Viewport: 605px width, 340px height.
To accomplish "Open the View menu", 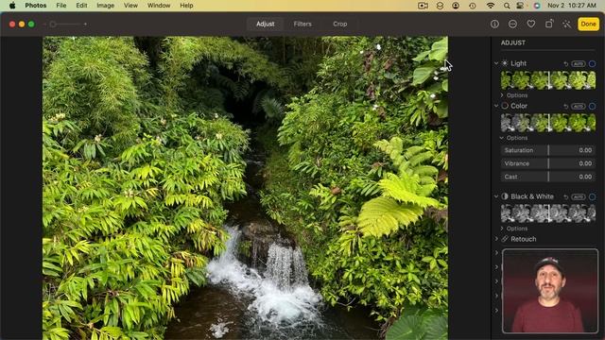I will click(130, 6).
